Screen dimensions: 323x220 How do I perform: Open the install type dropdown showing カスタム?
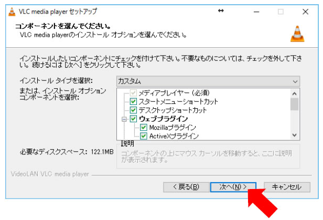pos(208,81)
